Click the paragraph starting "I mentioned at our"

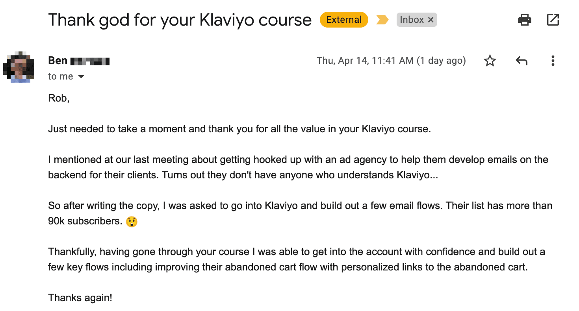298,167
